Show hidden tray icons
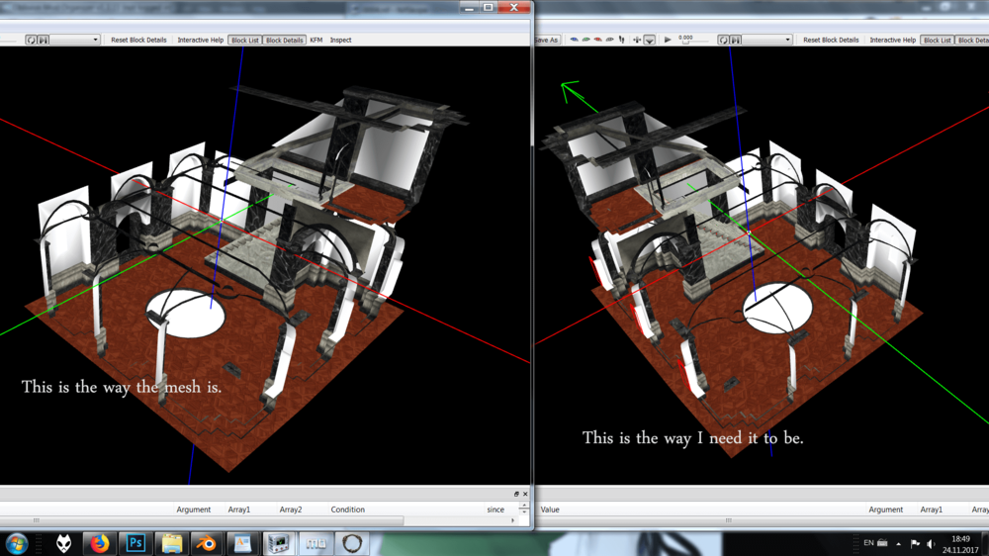Image resolution: width=989 pixels, height=556 pixels. pos(899,543)
